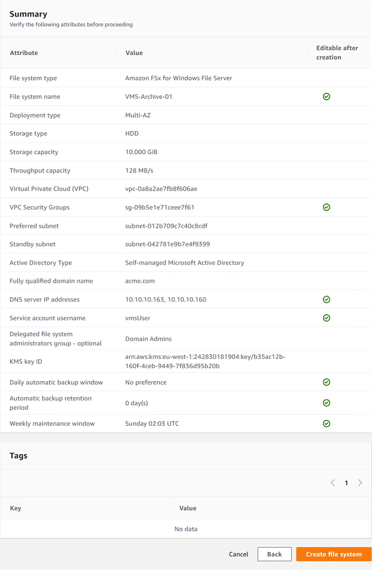Click the Editable after creation column header

(337, 53)
